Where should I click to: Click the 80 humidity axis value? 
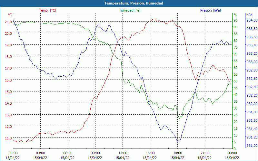click(236, 41)
